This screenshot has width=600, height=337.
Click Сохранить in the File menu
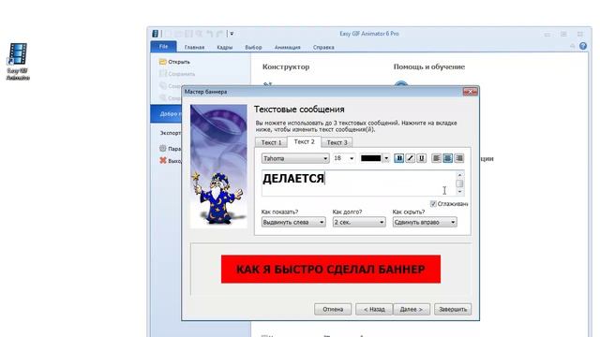coord(177,74)
